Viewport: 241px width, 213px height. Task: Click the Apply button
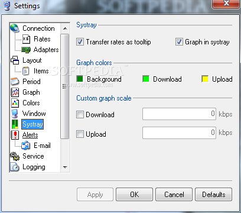pos(95,195)
